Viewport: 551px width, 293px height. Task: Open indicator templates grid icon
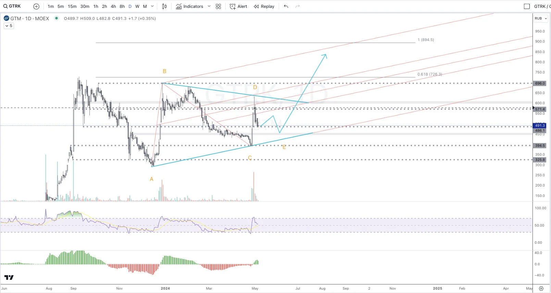(x=218, y=7)
